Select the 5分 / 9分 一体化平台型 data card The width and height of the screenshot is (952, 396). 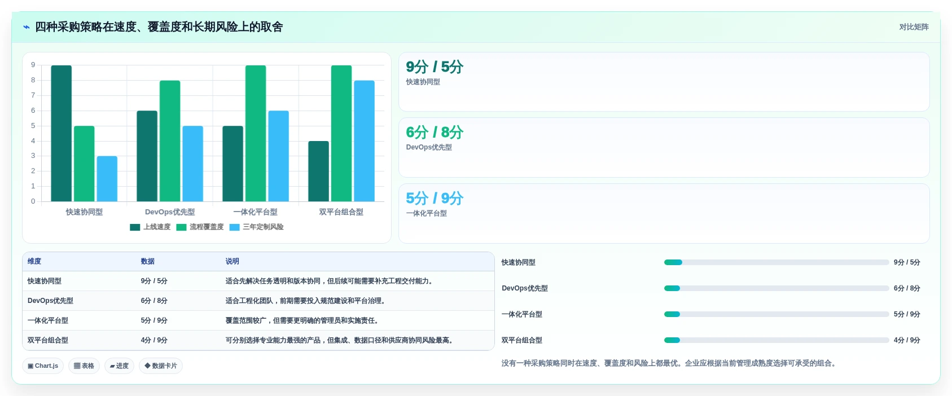pyautogui.click(x=664, y=214)
